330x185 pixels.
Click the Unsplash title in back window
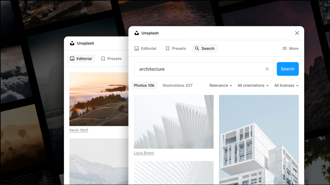[x=85, y=43]
